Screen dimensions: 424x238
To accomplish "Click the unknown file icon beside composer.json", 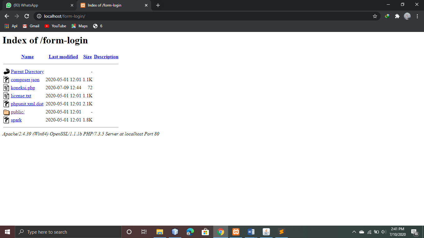I will [7, 80].
